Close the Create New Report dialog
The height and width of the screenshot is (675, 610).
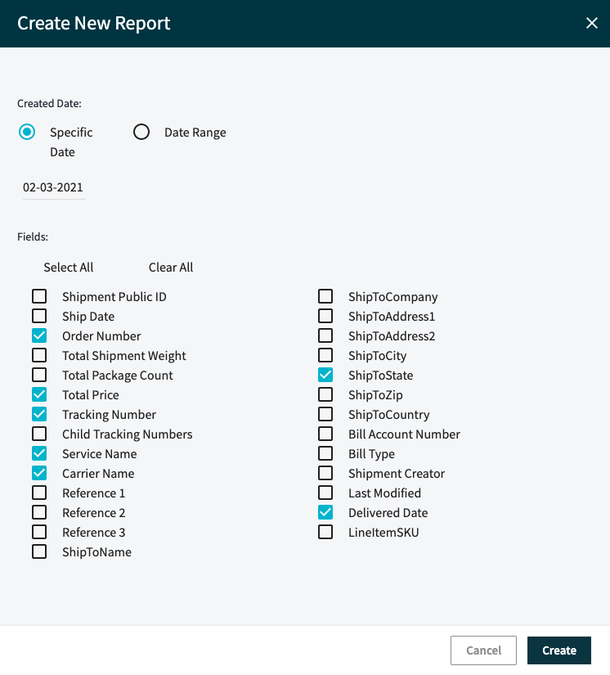(x=592, y=23)
